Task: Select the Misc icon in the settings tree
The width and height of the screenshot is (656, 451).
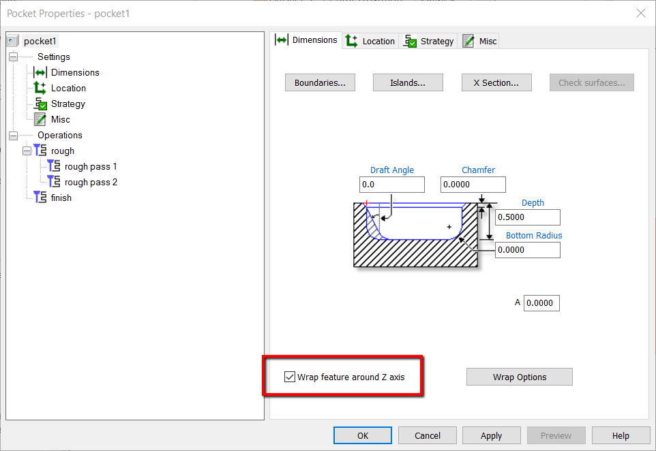Action: coord(41,119)
